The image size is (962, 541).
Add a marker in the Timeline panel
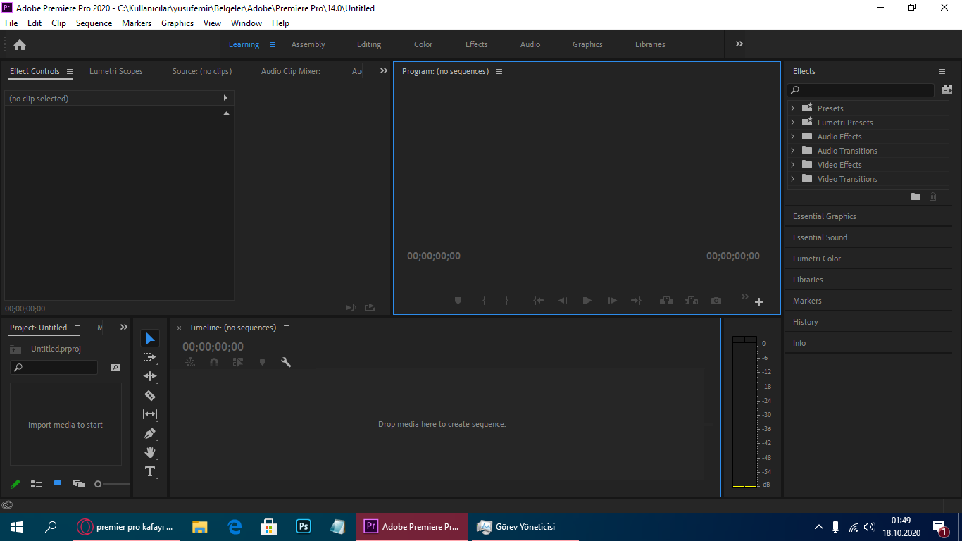262,362
